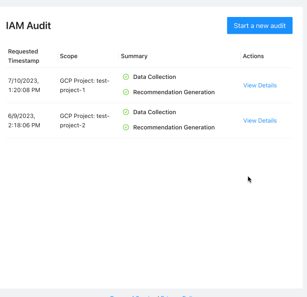
Task: Select the Requested Timestamp column header
Action: tap(24, 56)
